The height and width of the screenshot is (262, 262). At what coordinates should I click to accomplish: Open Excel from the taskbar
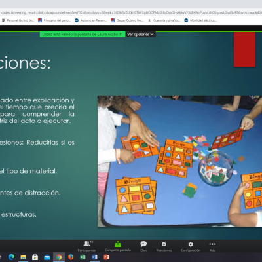pos(83,257)
